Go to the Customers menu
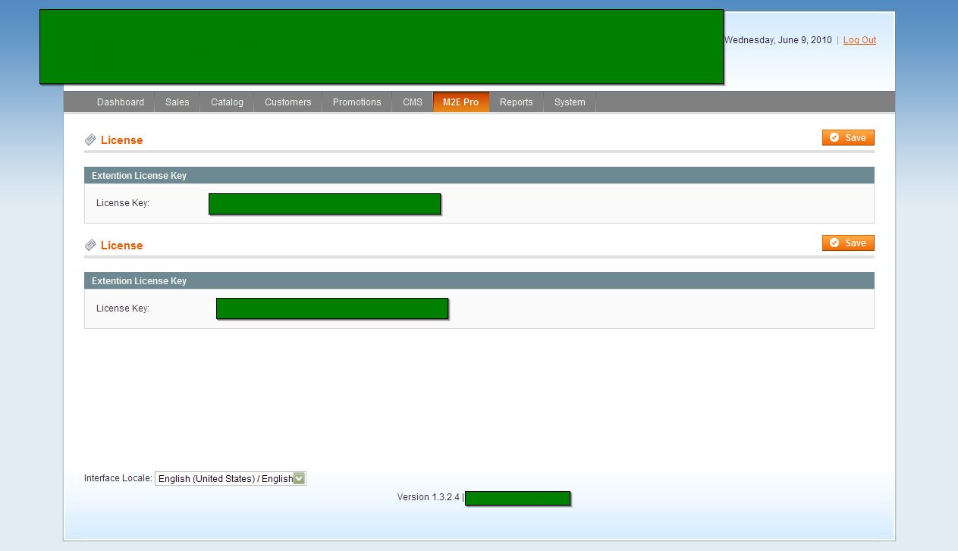Image resolution: width=958 pixels, height=551 pixels. click(x=287, y=102)
